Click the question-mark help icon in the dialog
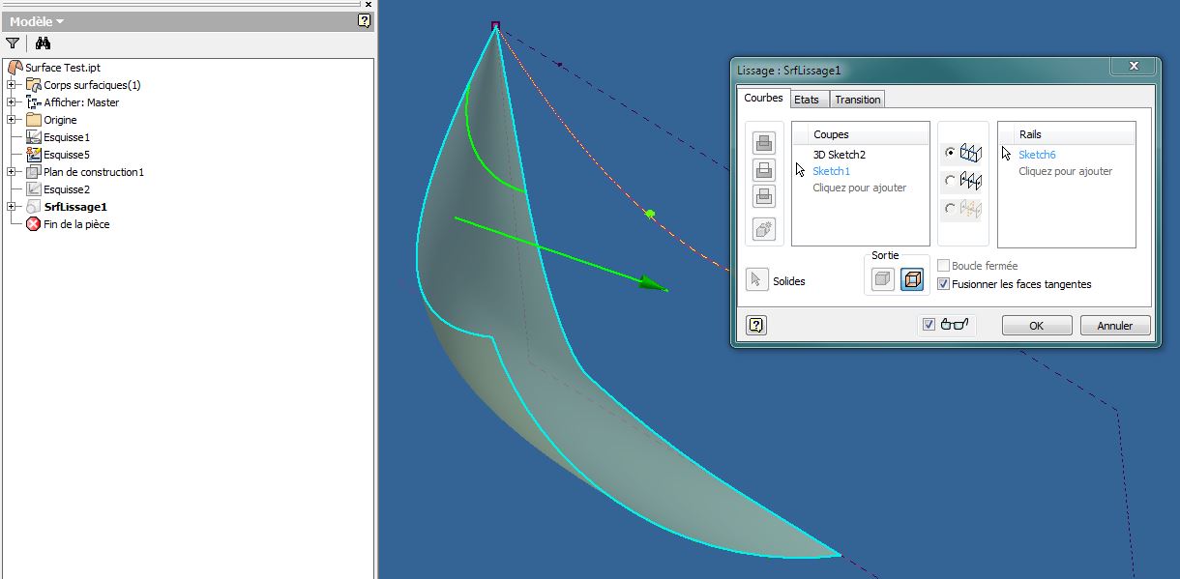This screenshot has width=1180, height=579. pos(755,325)
